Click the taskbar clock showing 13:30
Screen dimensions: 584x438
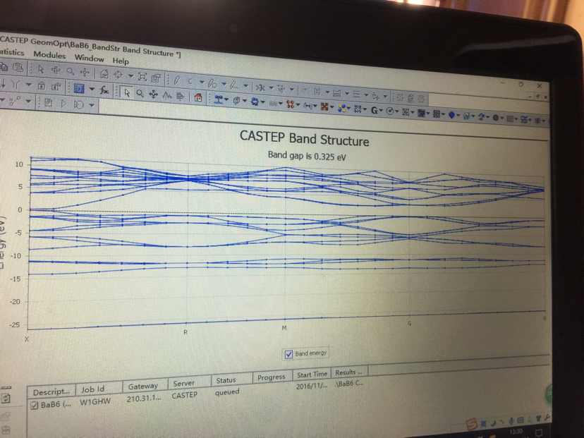point(516,432)
